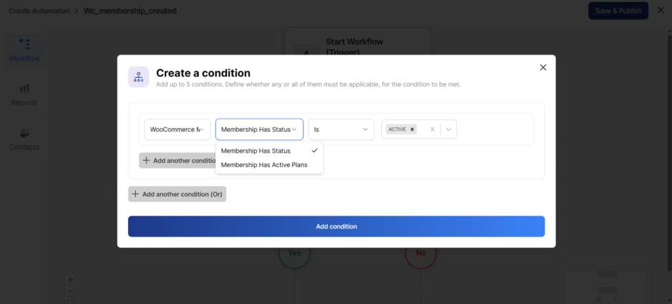Open the Workflow sidebar panel

click(24, 50)
